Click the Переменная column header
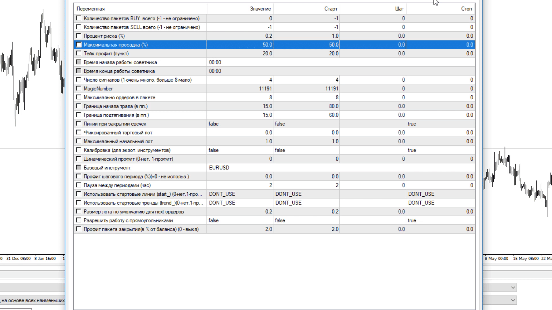Image resolution: width=552 pixels, height=310 pixels. 140,9
